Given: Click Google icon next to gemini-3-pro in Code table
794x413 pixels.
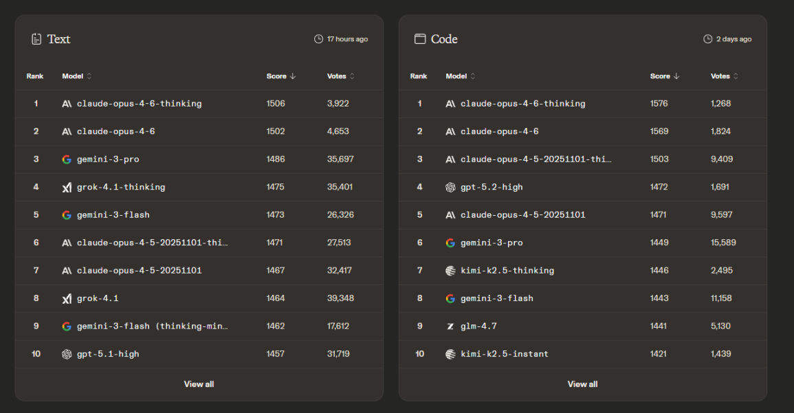Looking at the screenshot, I should pyautogui.click(x=450, y=243).
